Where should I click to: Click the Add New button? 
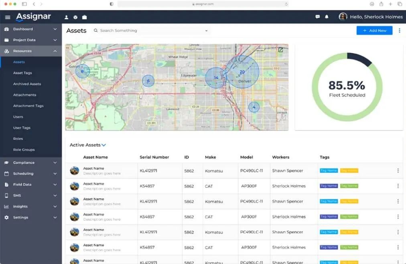coord(374,30)
